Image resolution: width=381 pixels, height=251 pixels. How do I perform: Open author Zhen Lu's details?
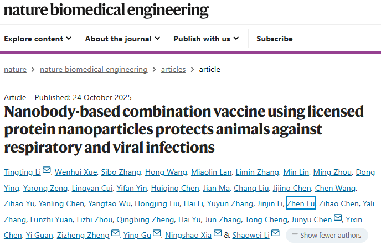coord(301,203)
